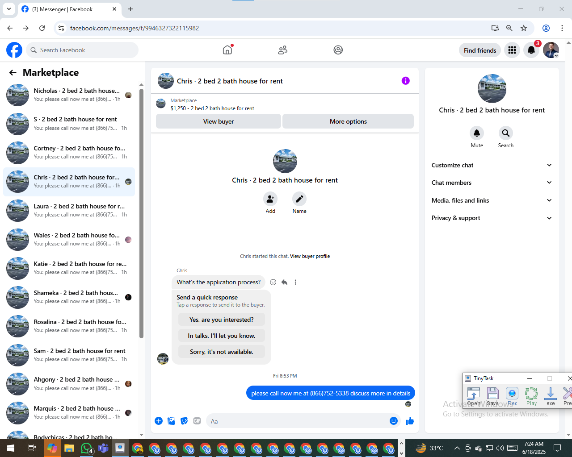
Task: Reply to the application process message
Action: pyautogui.click(x=284, y=282)
